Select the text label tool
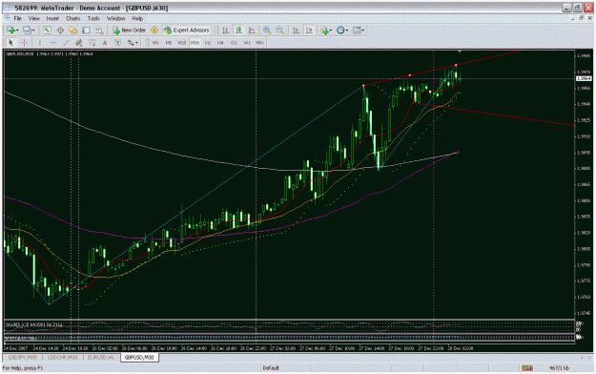The width and height of the screenshot is (596, 374). point(117,43)
